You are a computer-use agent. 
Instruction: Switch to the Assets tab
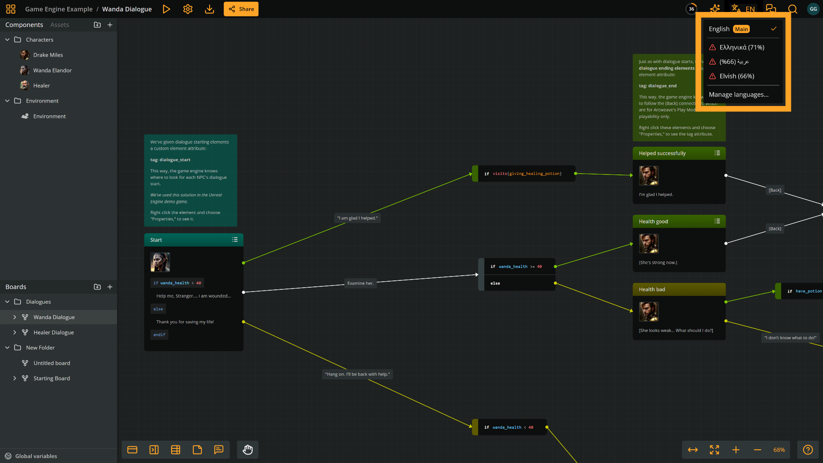(60, 25)
